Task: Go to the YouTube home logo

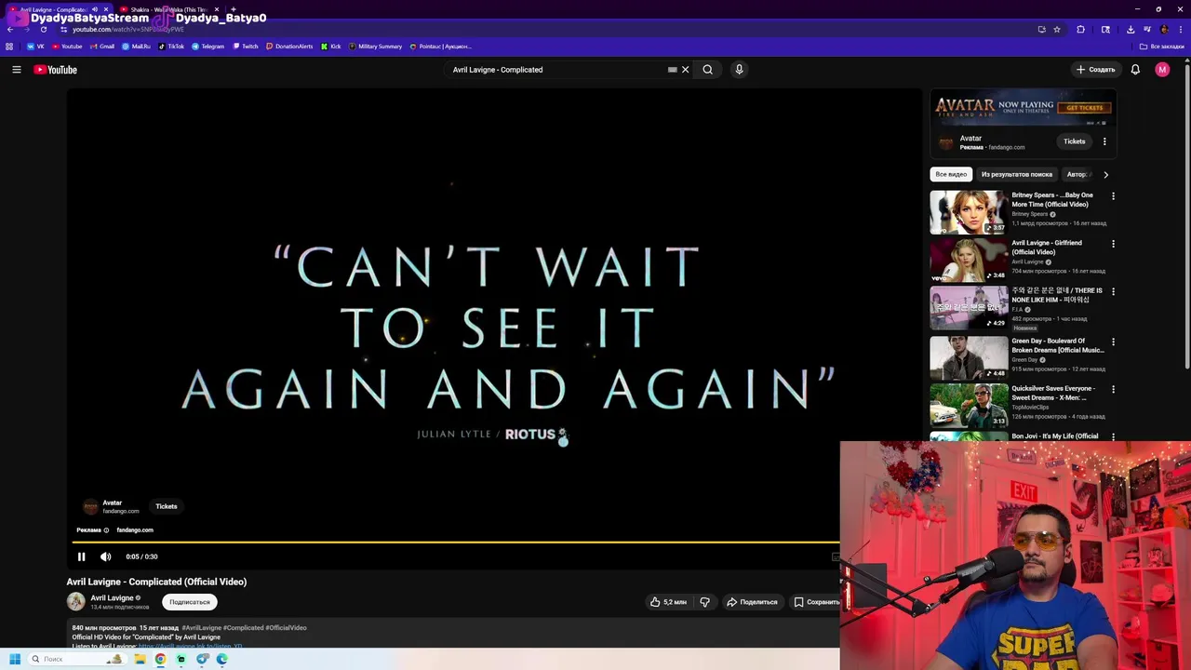Action: tap(56, 70)
